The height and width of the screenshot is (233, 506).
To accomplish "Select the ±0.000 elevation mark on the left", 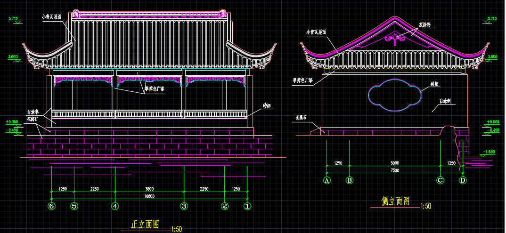I will pyautogui.click(x=12, y=122).
